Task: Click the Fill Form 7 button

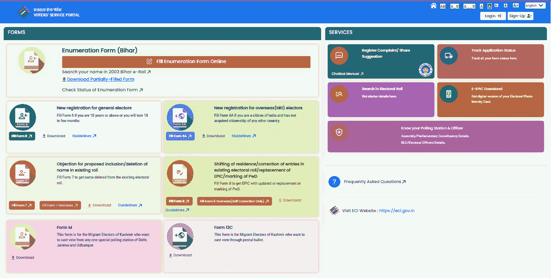Action: (22, 206)
